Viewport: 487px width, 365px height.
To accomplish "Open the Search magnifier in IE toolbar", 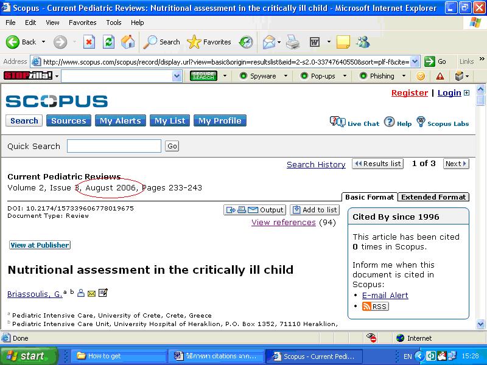I will pyautogui.click(x=161, y=42).
